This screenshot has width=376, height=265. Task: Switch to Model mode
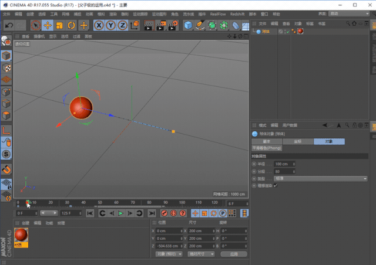pos(6,56)
